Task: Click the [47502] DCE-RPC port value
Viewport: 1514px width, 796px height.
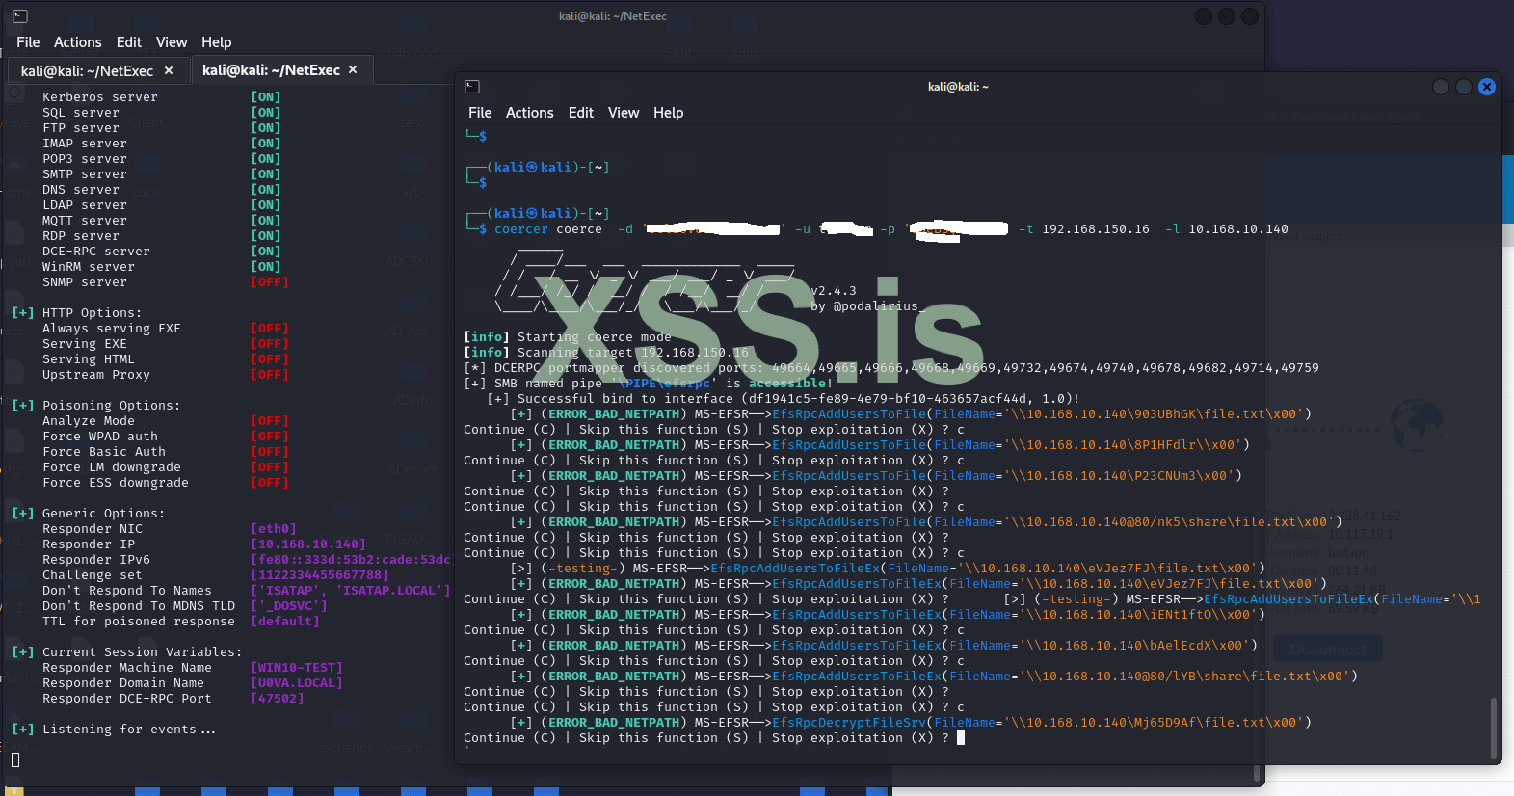Action: 278,699
